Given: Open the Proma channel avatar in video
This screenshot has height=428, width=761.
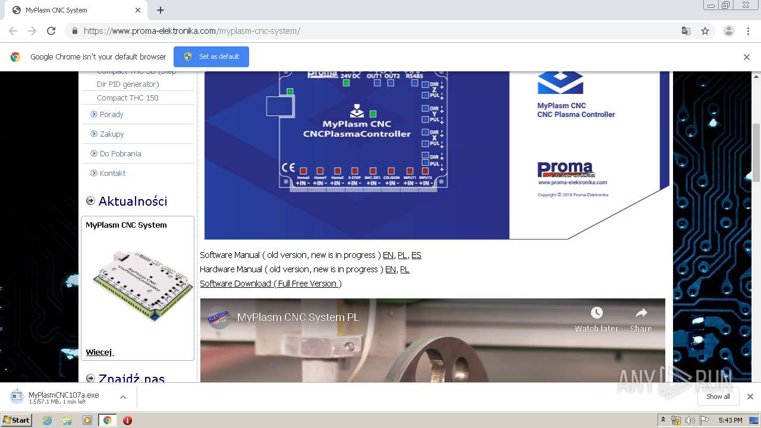Looking at the screenshot, I should 219,317.
